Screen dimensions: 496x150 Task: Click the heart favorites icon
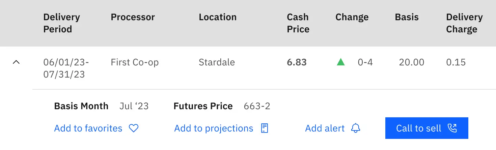[x=134, y=128]
